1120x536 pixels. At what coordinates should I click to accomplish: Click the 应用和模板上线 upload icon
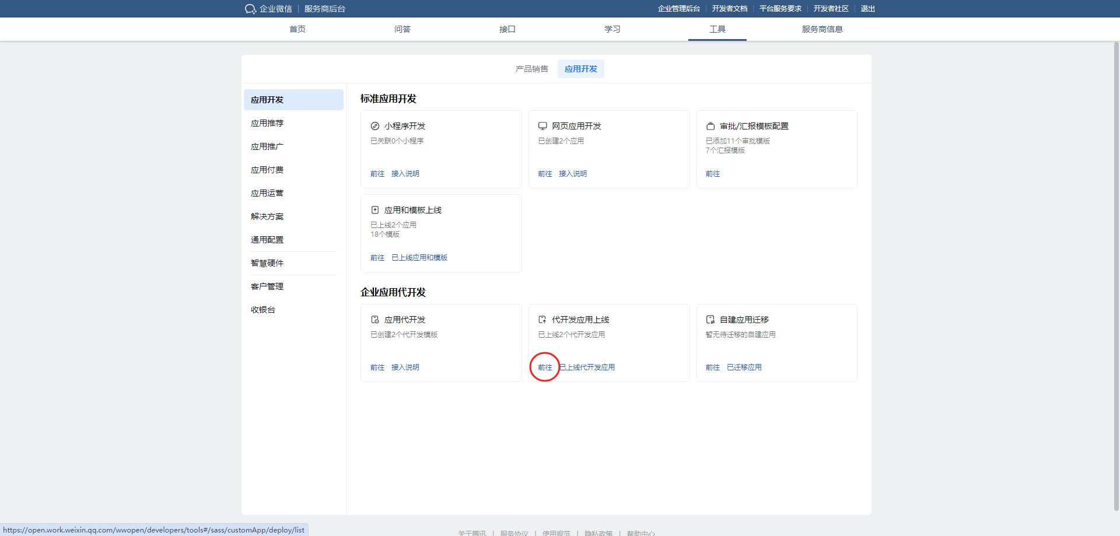tap(375, 210)
